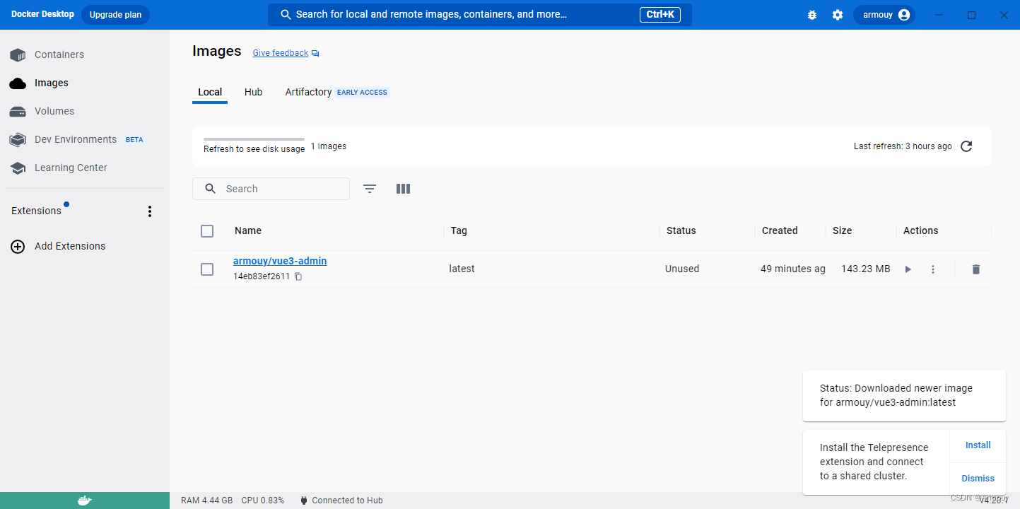
Task: Click the Learning Center graduation cap icon
Action: [18, 168]
